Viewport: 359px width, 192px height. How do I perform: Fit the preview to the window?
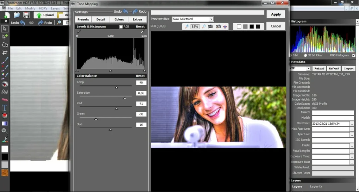pos(219,26)
